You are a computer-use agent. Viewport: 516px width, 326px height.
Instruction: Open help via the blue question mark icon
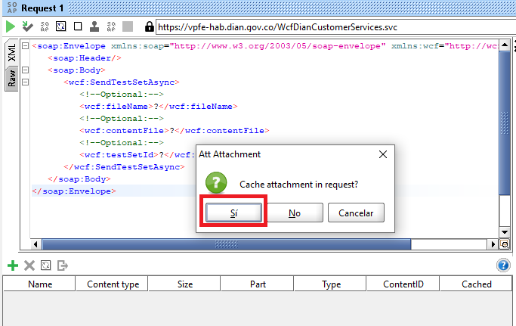tap(503, 265)
